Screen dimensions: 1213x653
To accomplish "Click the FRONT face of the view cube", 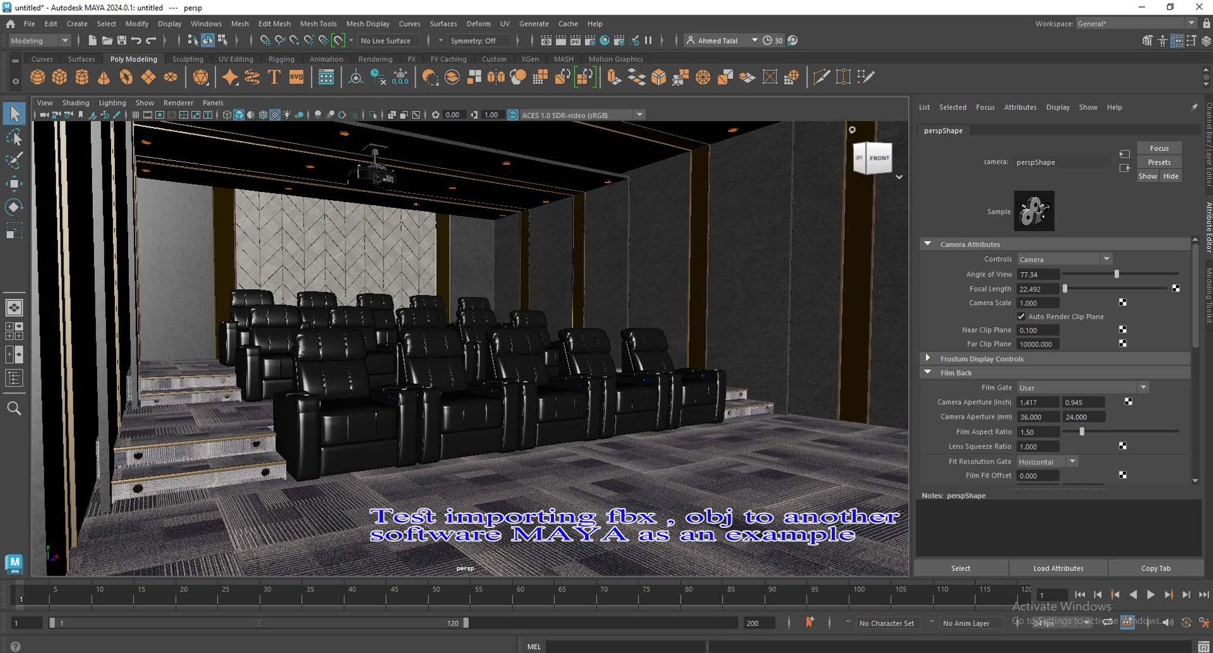I will coord(879,158).
